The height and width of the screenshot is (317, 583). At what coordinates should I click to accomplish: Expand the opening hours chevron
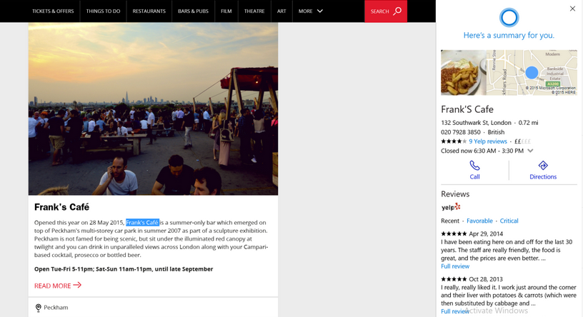(x=530, y=151)
